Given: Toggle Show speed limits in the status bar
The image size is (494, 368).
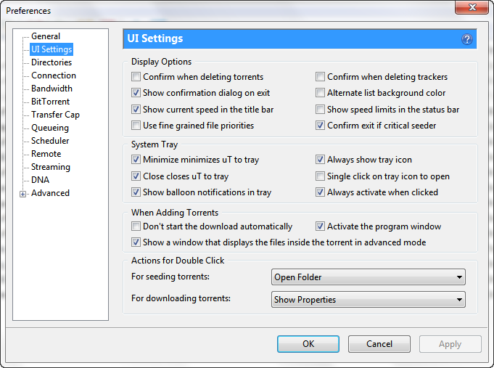Looking at the screenshot, I should tap(320, 110).
